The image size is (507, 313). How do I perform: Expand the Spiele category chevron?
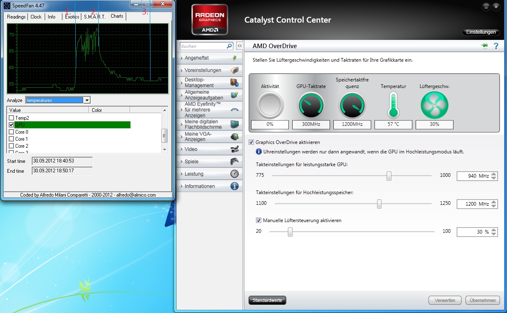[x=181, y=162]
